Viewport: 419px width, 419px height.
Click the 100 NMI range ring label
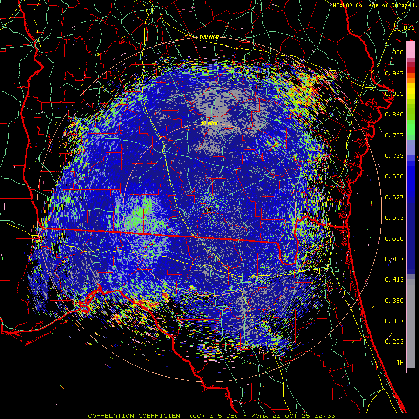209,37
